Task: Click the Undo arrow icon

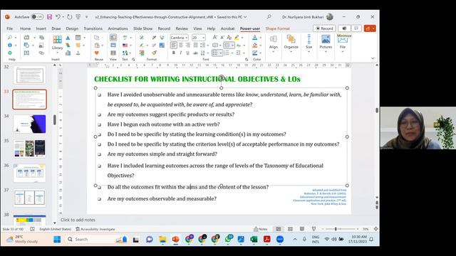Action: click(58, 17)
